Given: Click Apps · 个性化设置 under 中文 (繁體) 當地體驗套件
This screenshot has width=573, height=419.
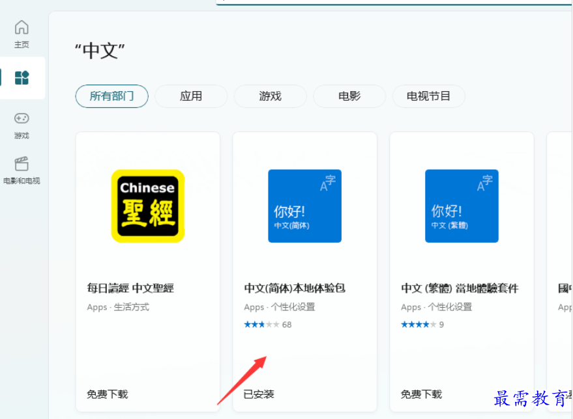Looking at the screenshot, I should (x=436, y=307).
